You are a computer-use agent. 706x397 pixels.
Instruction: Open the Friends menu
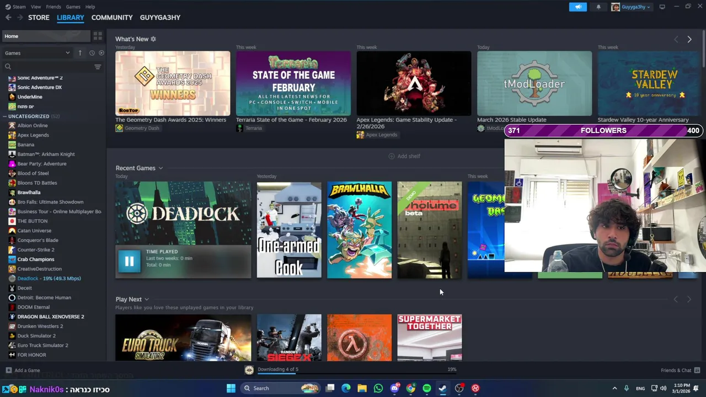click(x=54, y=7)
